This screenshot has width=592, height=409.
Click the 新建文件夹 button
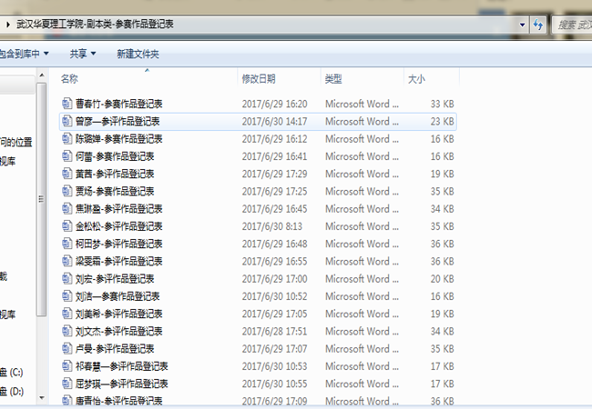click(138, 54)
